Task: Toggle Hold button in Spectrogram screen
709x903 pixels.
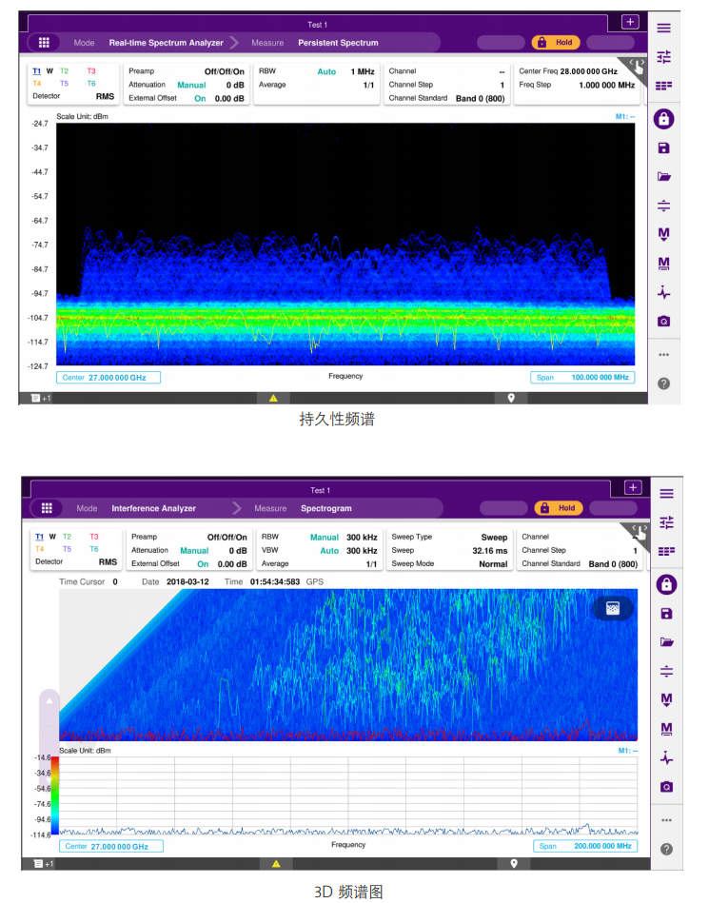Action: click(x=559, y=508)
